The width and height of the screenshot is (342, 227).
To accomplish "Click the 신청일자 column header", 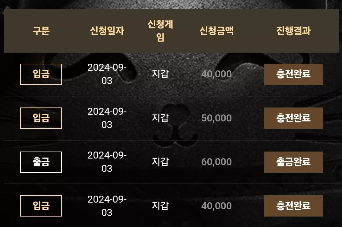I will point(107,31).
